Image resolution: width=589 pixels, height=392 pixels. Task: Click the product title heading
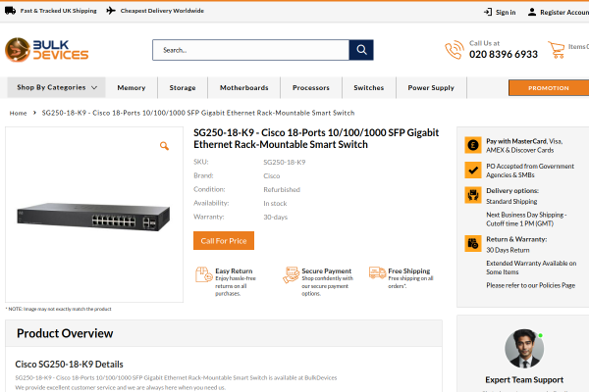pos(316,138)
